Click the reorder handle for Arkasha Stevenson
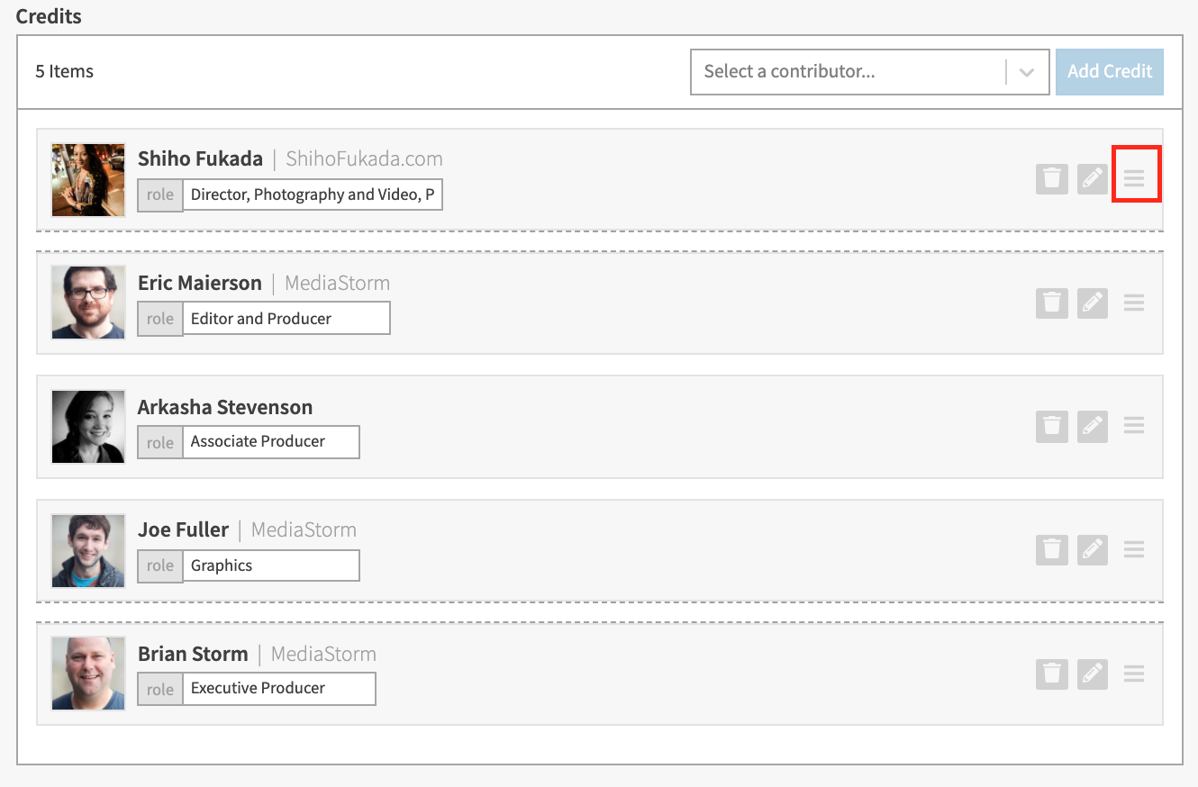 pos(1134,426)
